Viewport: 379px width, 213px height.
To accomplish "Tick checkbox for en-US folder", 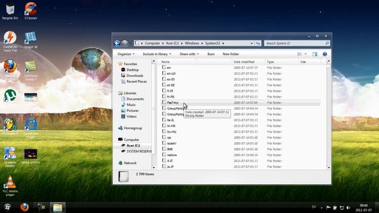I will 164,73.
